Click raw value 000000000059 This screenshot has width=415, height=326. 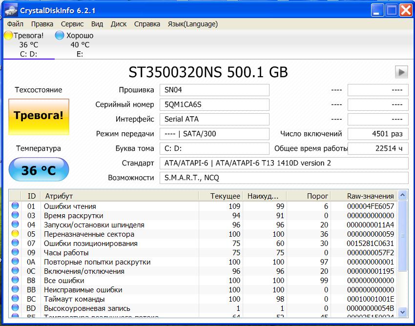[371, 234]
